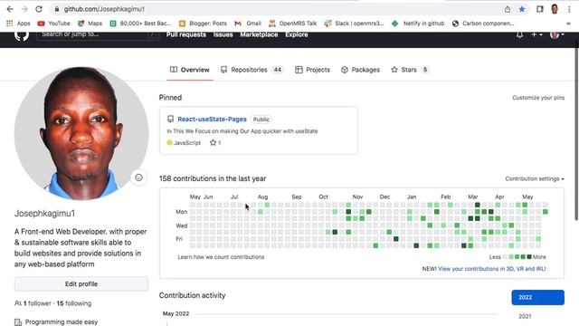Open GitHub user avatar dropdown menu

coord(557,34)
